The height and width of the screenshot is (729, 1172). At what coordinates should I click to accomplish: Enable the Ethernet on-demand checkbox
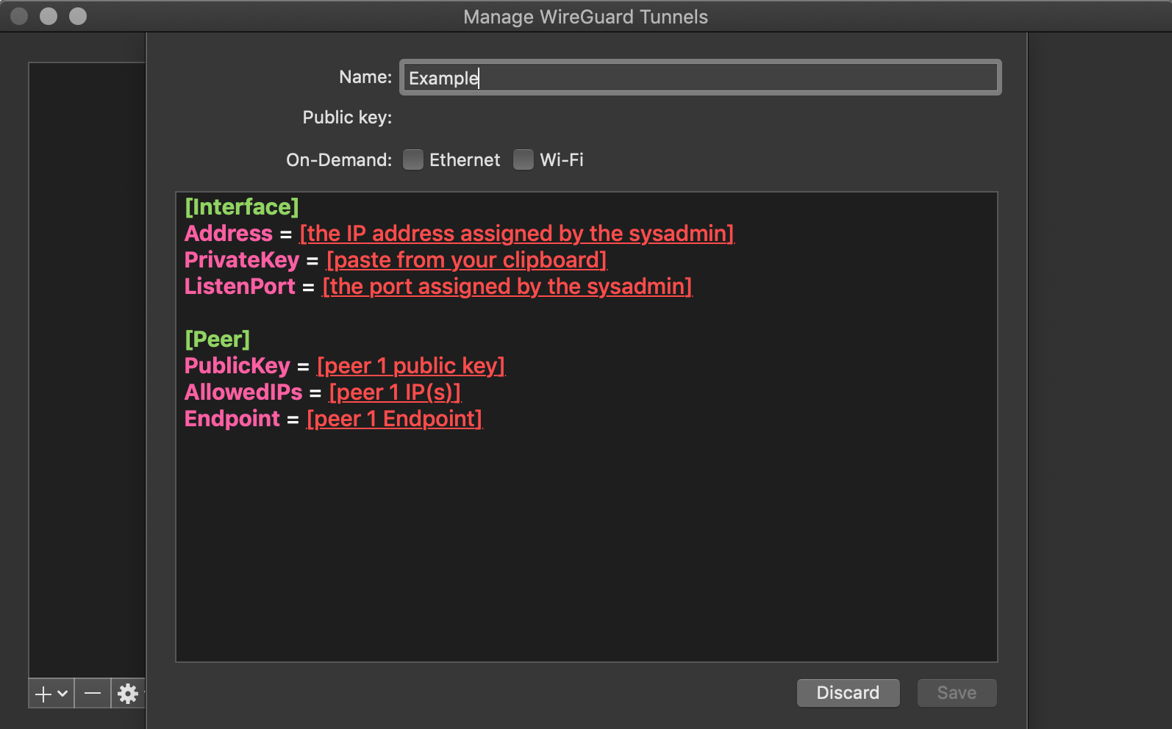413,159
